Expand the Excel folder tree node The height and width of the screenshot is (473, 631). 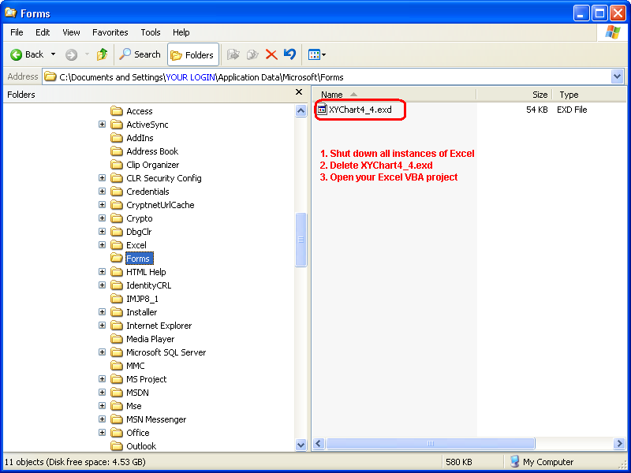(x=103, y=245)
